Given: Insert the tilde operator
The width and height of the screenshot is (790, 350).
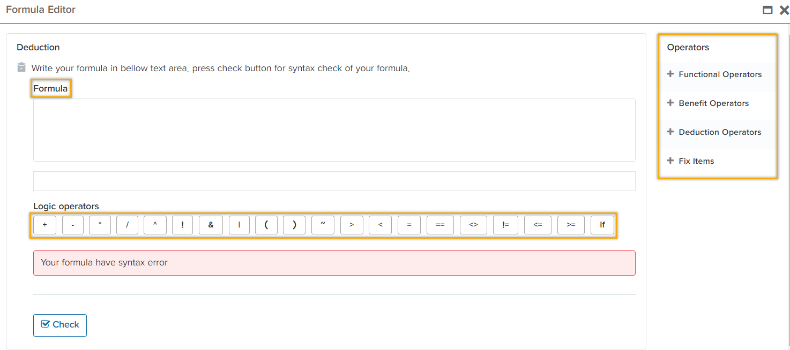Looking at the screenshot, I should [x=323, y=225].
